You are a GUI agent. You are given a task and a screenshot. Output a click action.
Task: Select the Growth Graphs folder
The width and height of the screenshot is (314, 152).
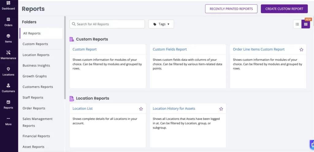(35, 76)
